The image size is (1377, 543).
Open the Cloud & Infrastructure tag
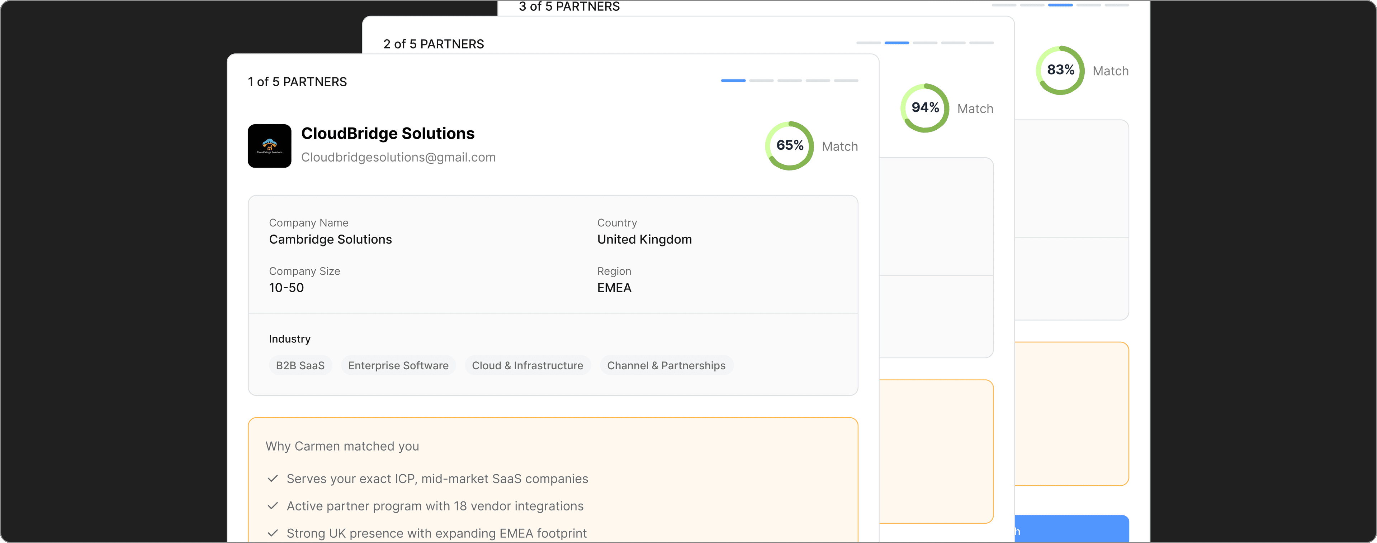click(527, 365)
